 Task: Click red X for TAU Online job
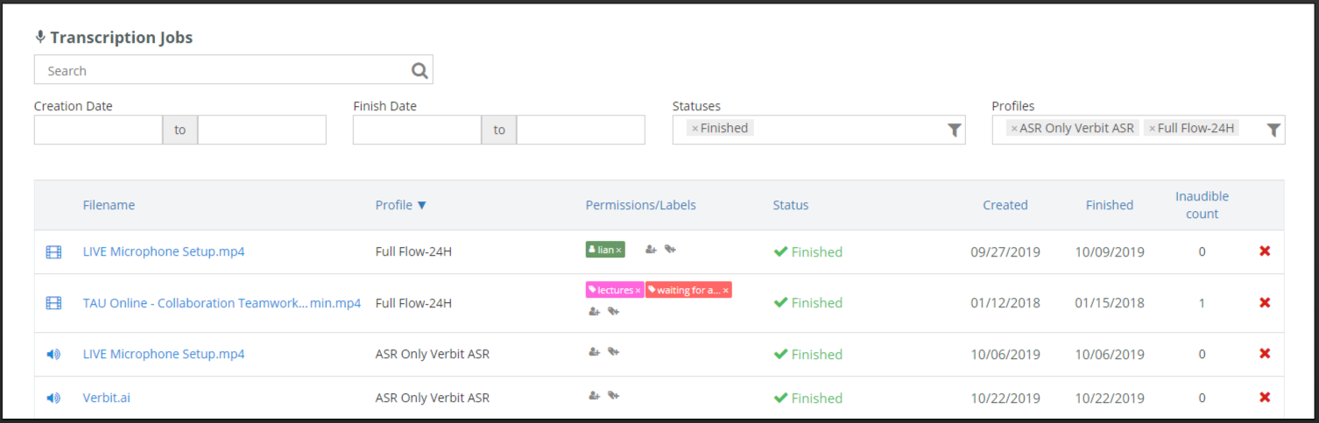click(x=1264, y=303)
